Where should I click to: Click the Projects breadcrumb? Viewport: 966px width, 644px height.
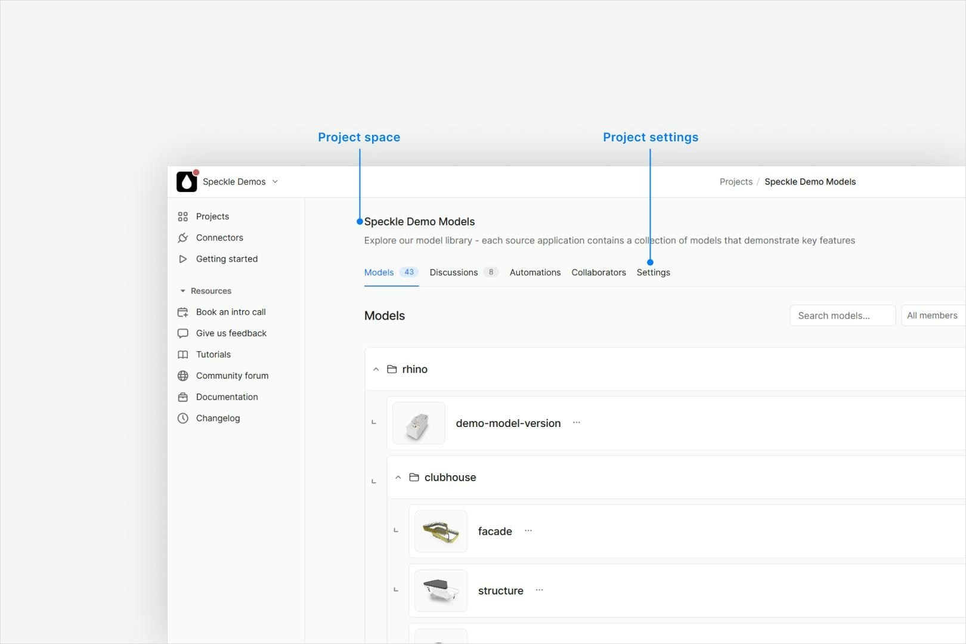click(x=736, y=182)
